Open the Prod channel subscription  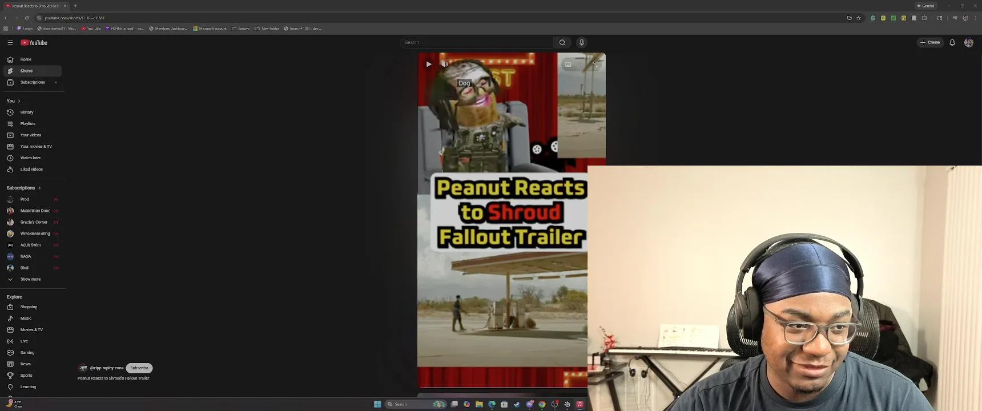33,199
